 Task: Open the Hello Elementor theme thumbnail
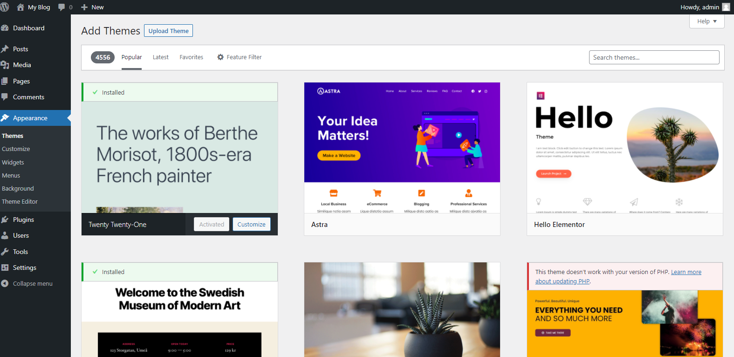click(x=625, y=148)
